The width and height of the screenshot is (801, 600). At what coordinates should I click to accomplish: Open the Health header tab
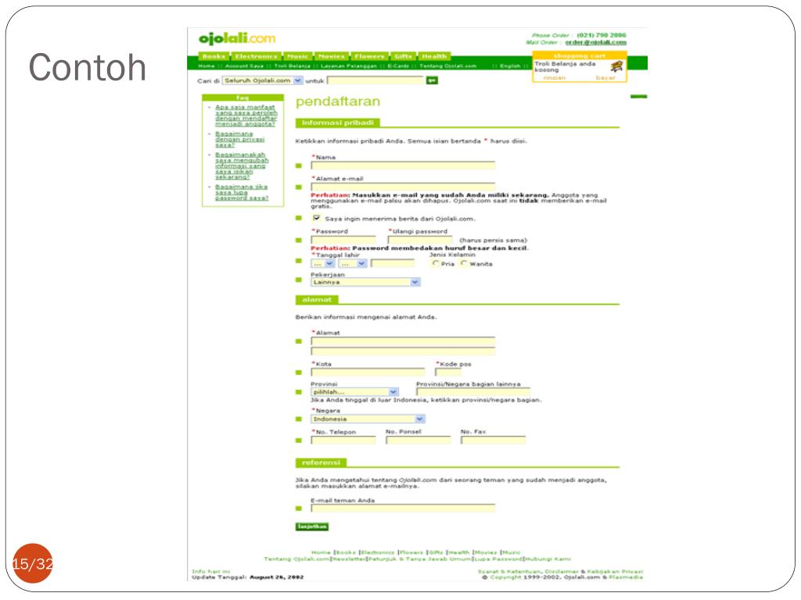pyautogui.click(x=434, y=56)
